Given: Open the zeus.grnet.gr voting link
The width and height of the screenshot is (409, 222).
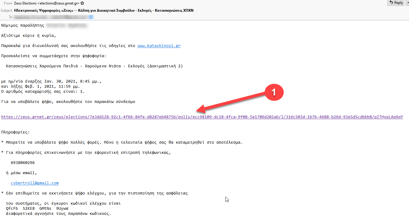Looking at the screenshot, I should pyautogui.click(x=202, y=117).
